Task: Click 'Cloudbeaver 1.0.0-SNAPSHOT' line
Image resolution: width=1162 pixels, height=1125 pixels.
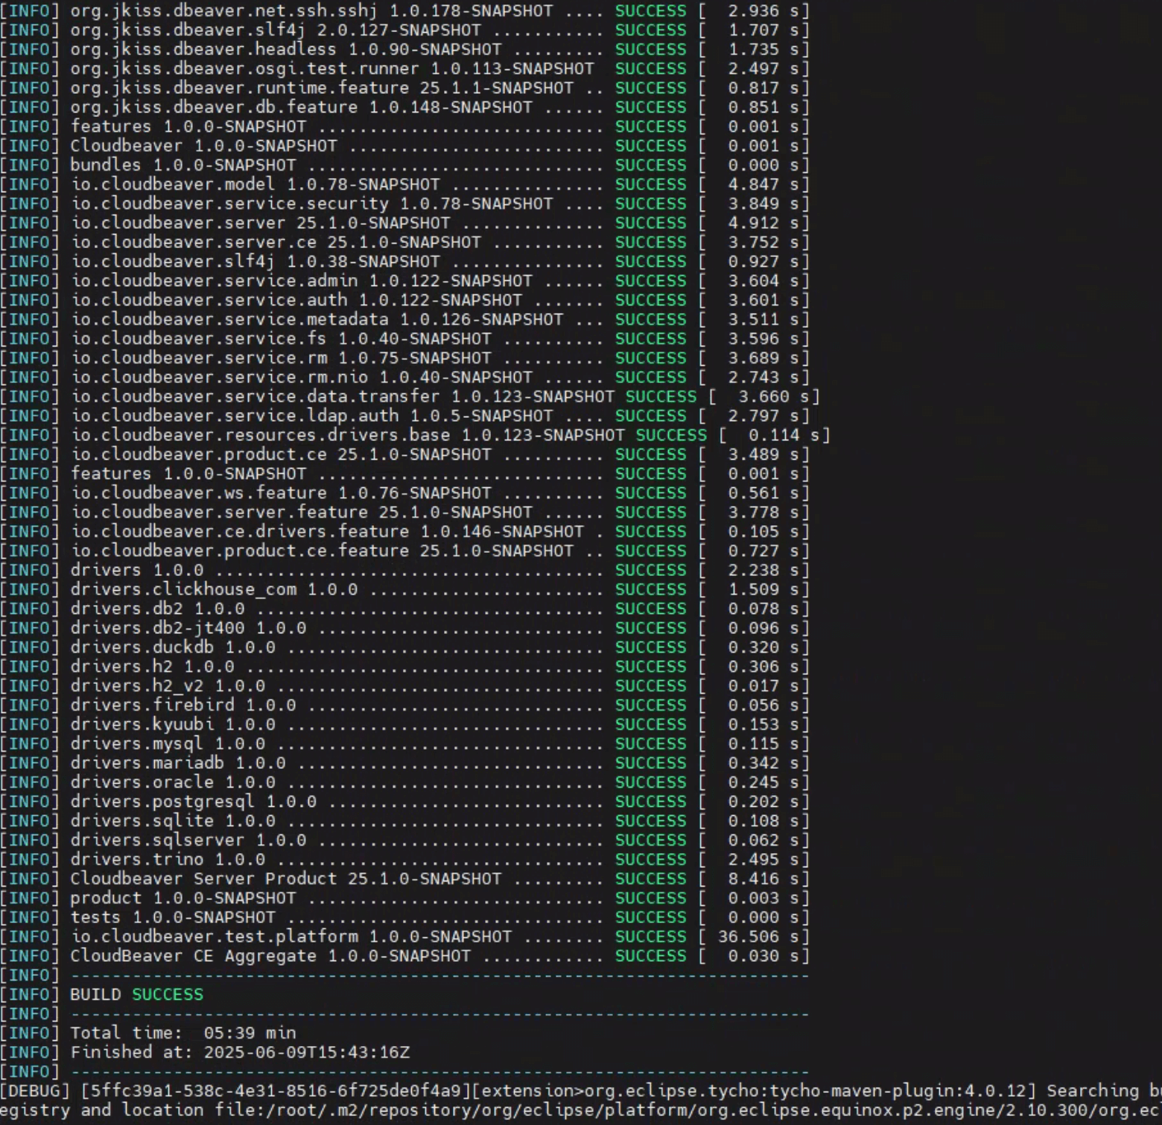Action: click(404, 145)
